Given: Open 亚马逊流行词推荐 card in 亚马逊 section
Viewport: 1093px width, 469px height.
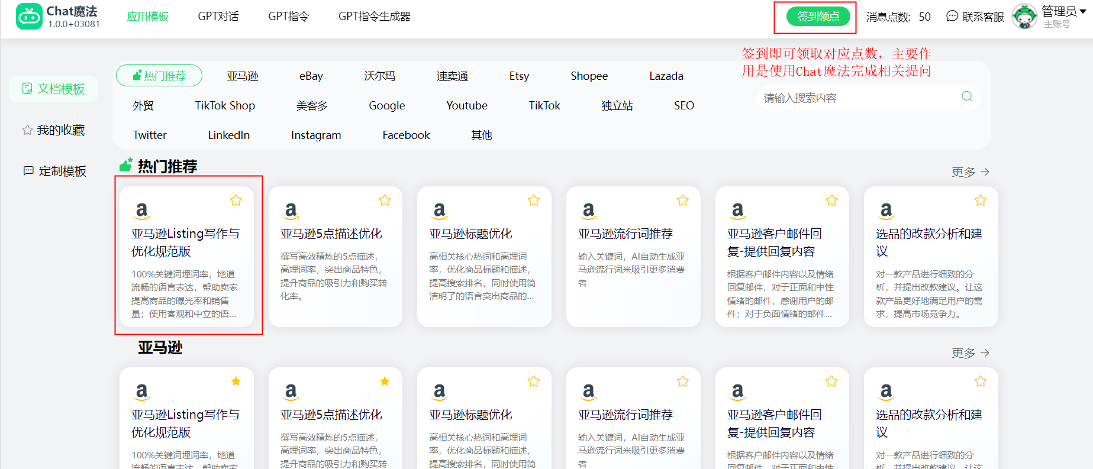Looking at the screenshot, I should click(633, 418).
